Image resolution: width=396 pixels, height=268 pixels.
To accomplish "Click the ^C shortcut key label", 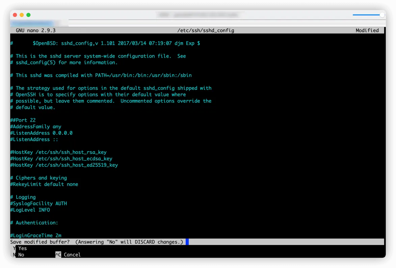I will (x=58, y=254).
